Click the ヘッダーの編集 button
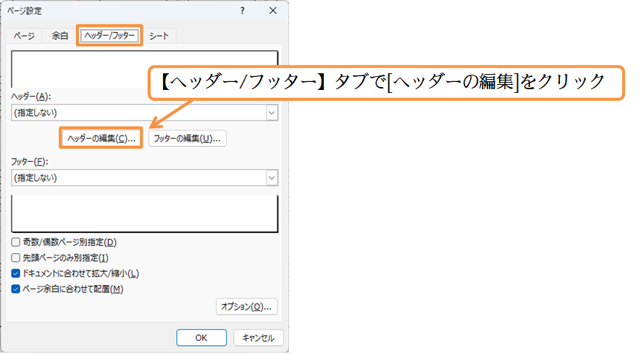641x354 pixels. [x=101, y=139]
